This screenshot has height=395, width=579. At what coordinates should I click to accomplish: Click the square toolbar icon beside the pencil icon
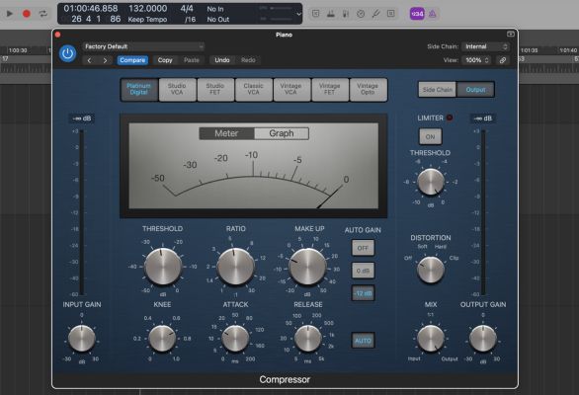coord(390,14)
